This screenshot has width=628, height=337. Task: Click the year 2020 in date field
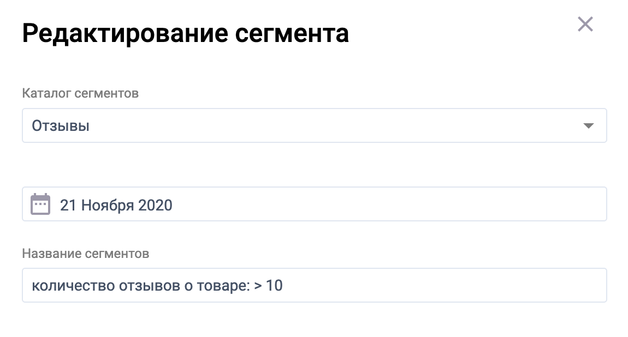tap(155, 206)
